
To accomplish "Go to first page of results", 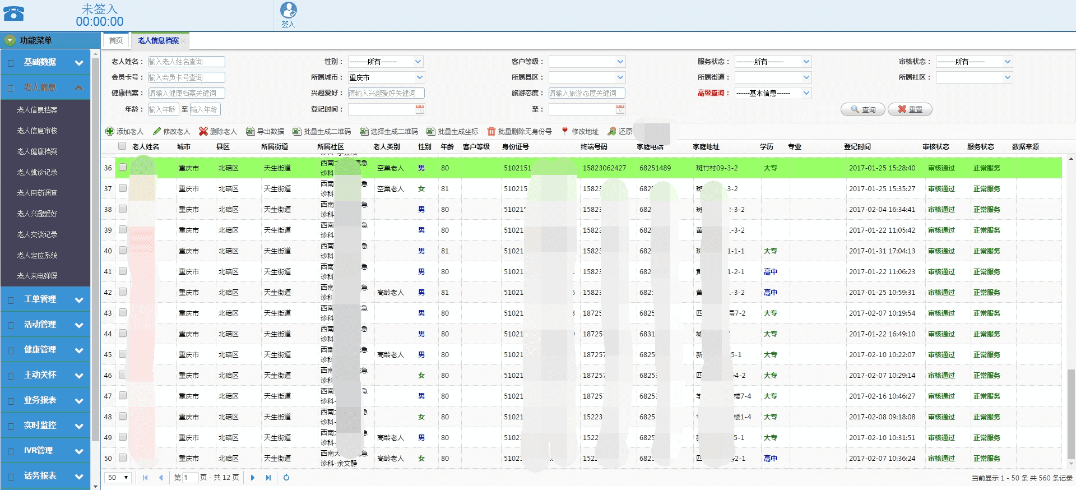I will 146,478.
